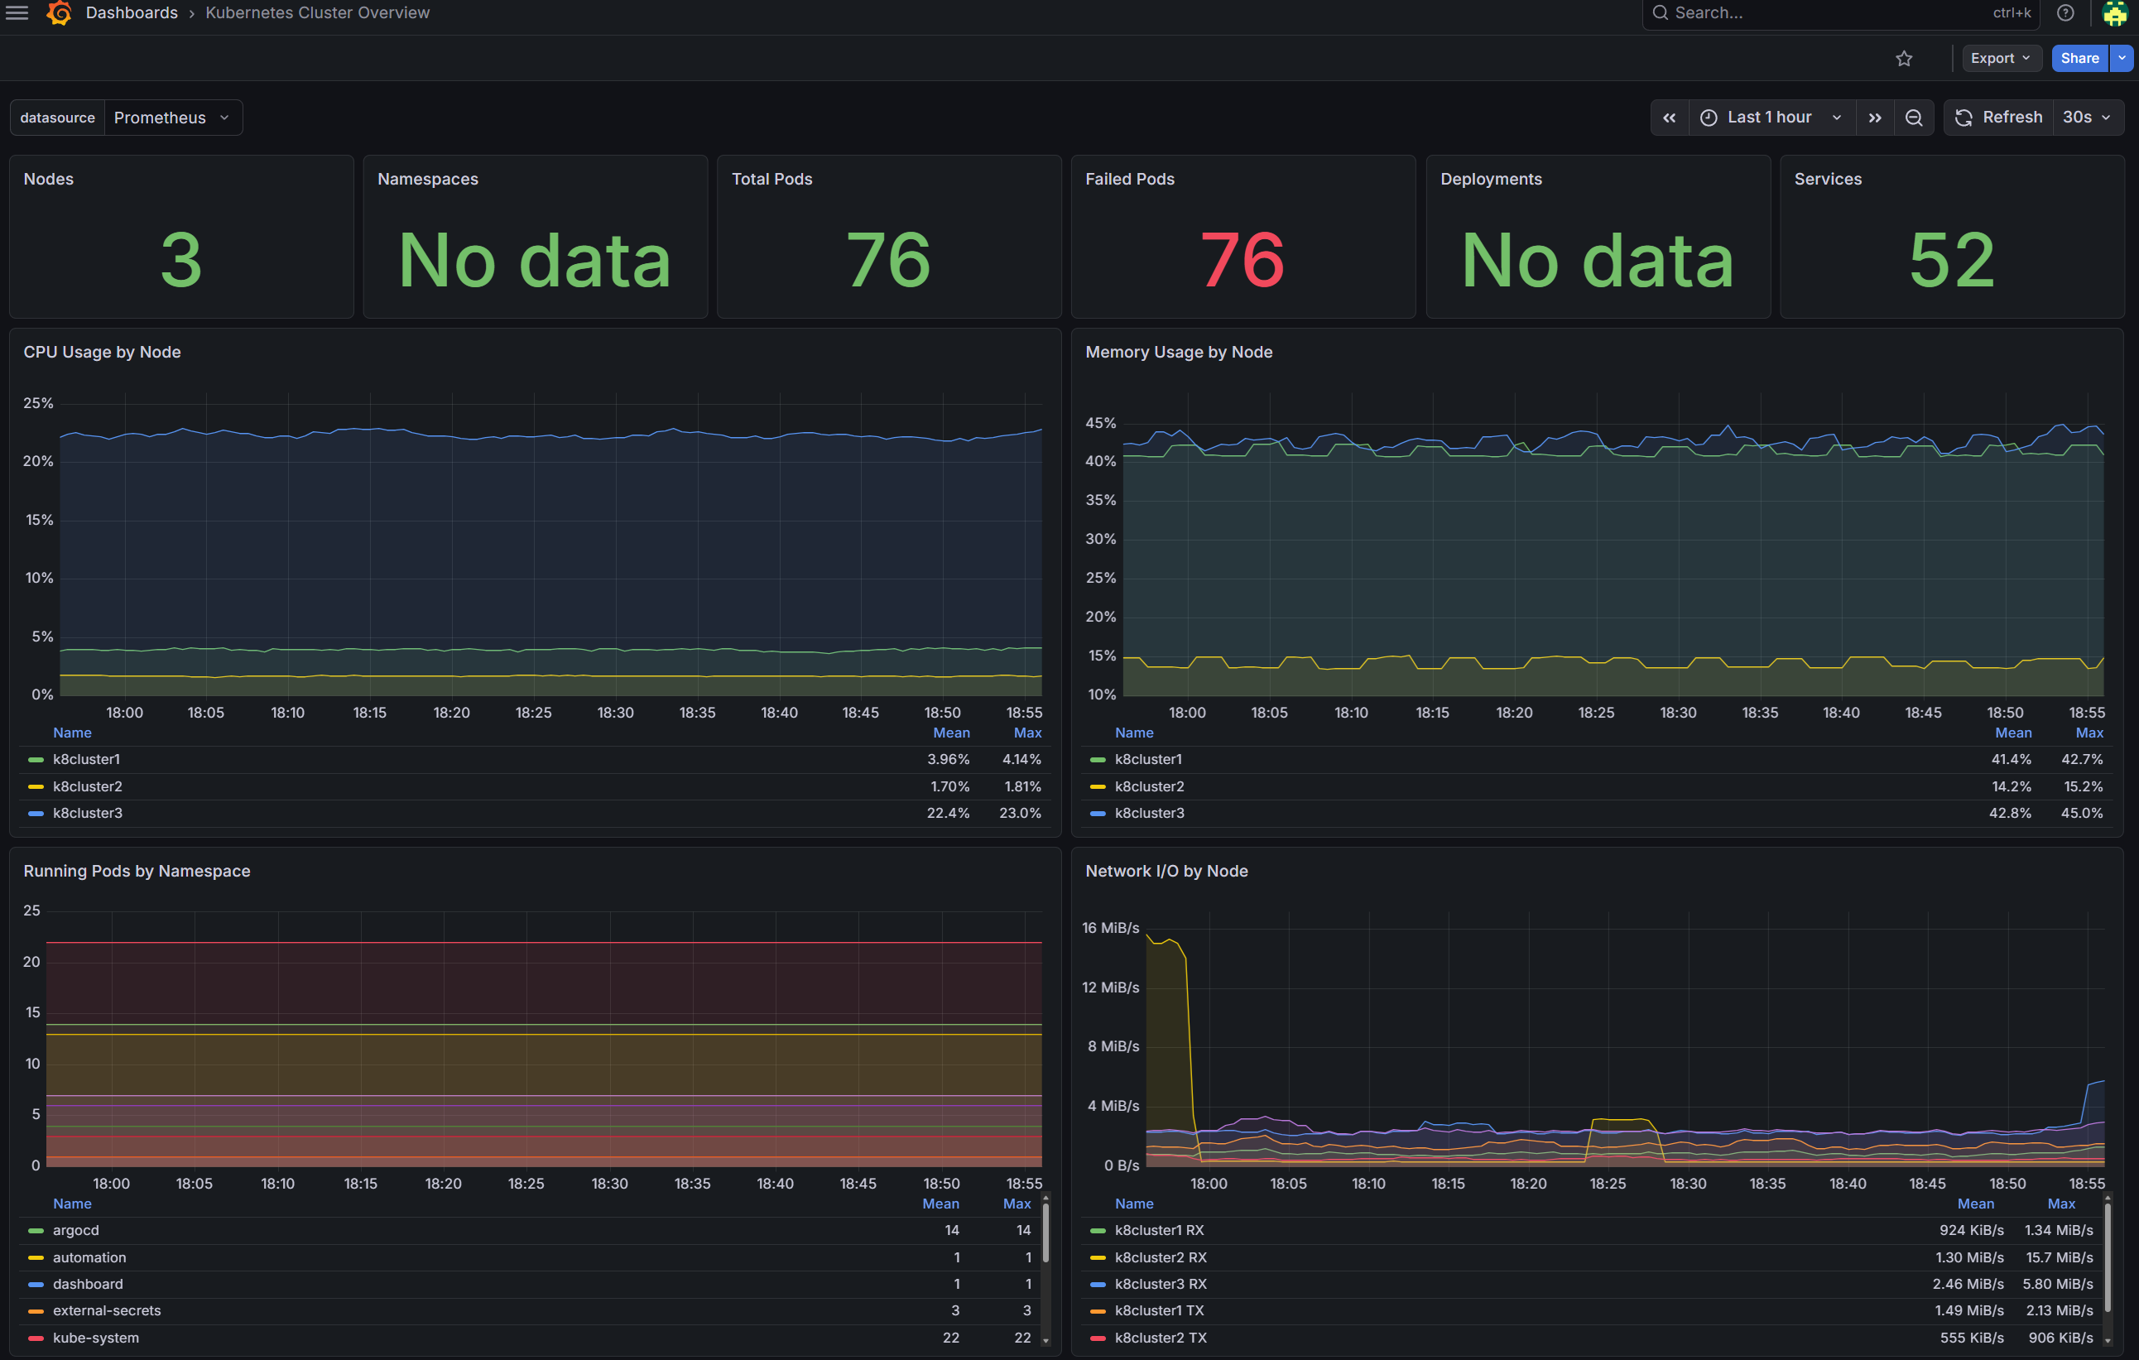Focus the Search input field
Viewport: 2139px width, 1360px height.
point(1842,12)
